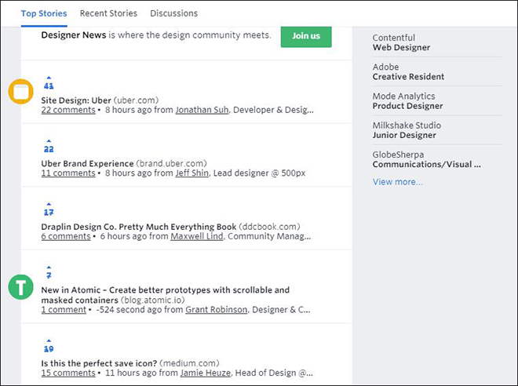Click the vote count 41
The image size is (518, 386).
coord(49,86)
